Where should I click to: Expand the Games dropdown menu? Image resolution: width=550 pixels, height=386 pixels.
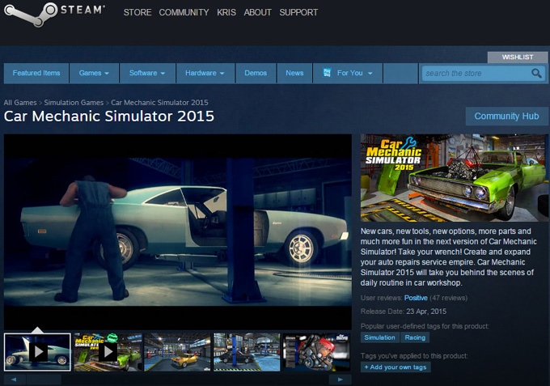[x=94, y=73]
